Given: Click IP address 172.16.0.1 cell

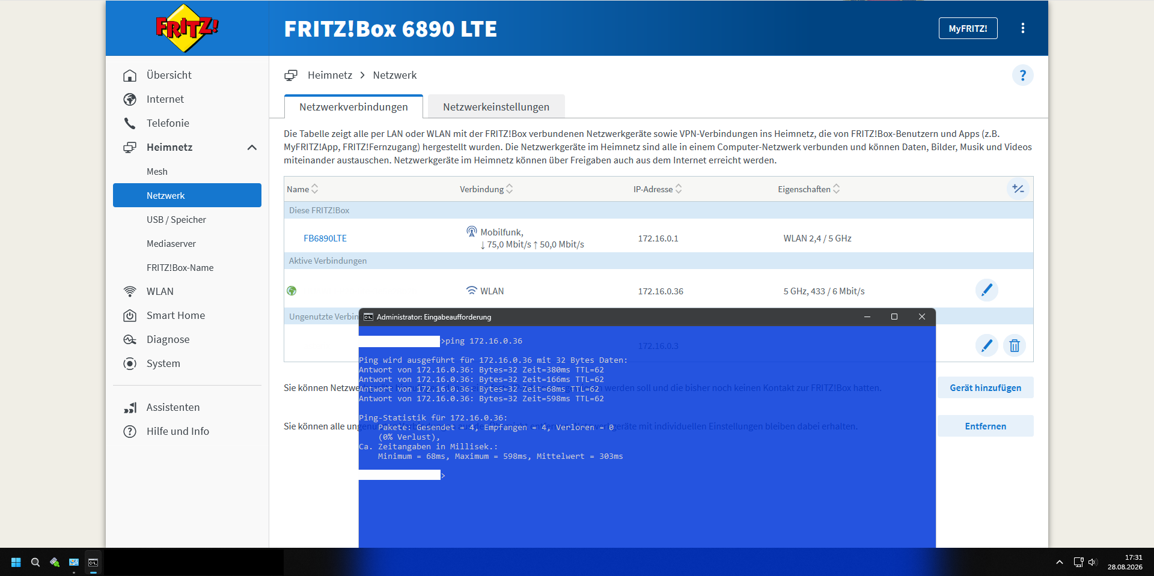Looking at the screenshot, I should point(658,238).
